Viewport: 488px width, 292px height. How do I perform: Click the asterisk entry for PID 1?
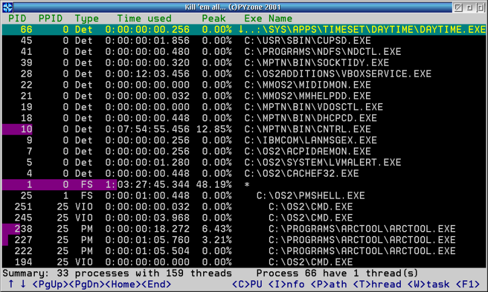tap(247, 184)
